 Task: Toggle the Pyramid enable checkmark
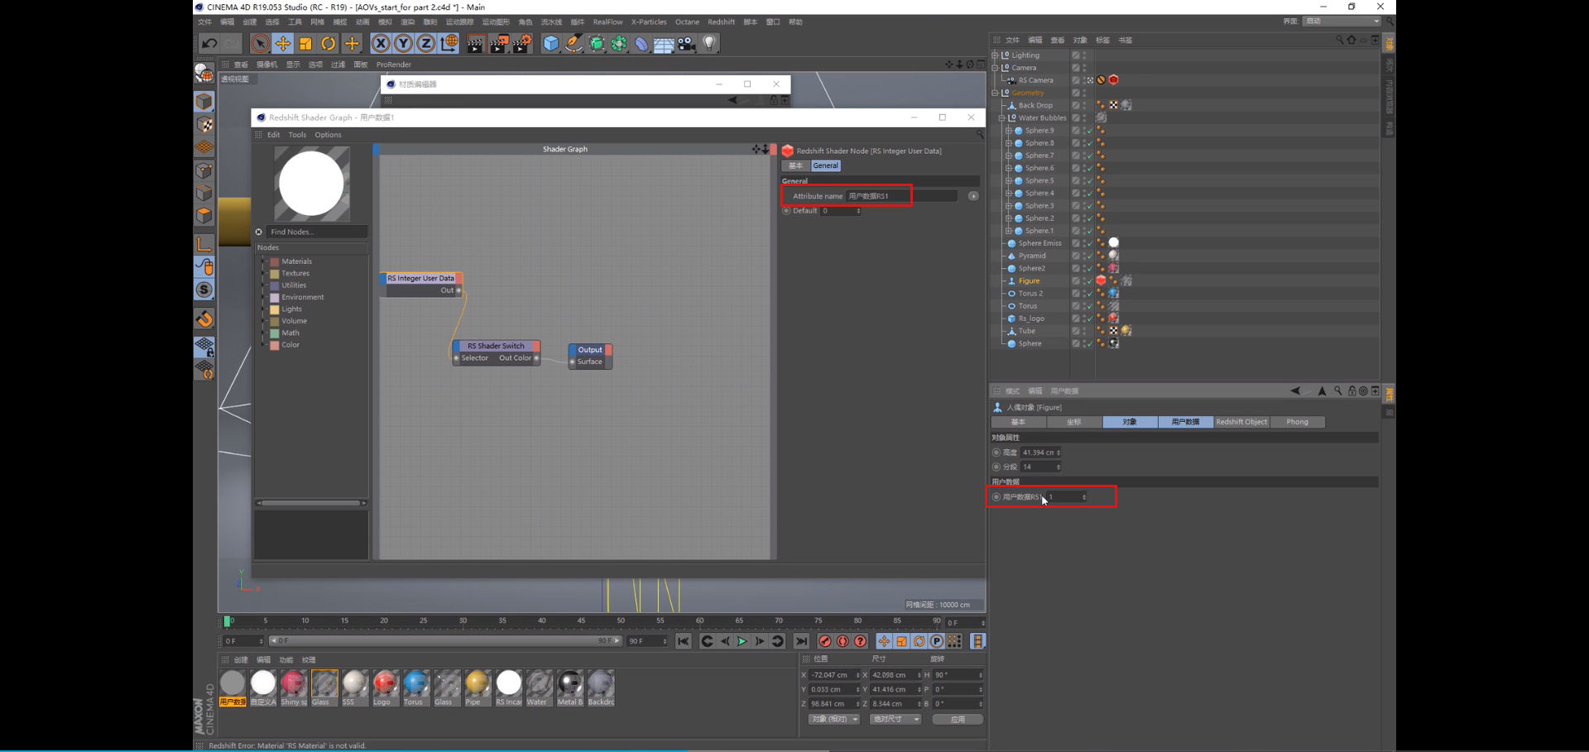pos(1089,256)
